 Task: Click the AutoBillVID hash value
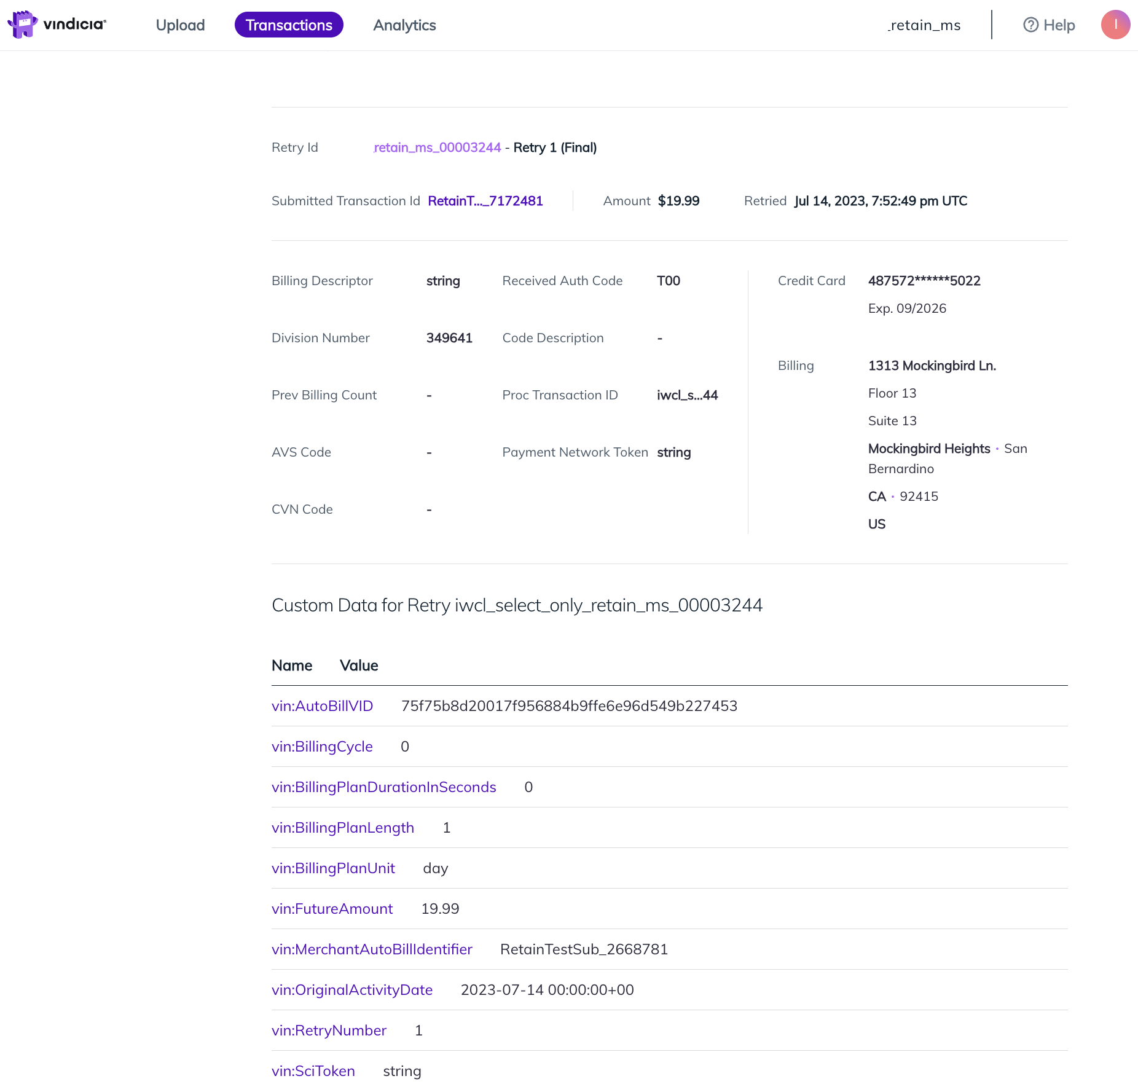569,706
